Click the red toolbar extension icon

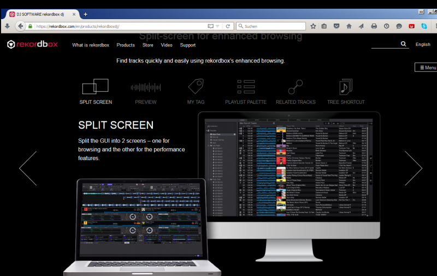(x=411, y=26)
